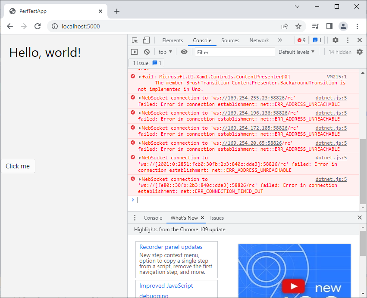
Task: Expand the ContentPresenter fail error entry
Action: 139,76
